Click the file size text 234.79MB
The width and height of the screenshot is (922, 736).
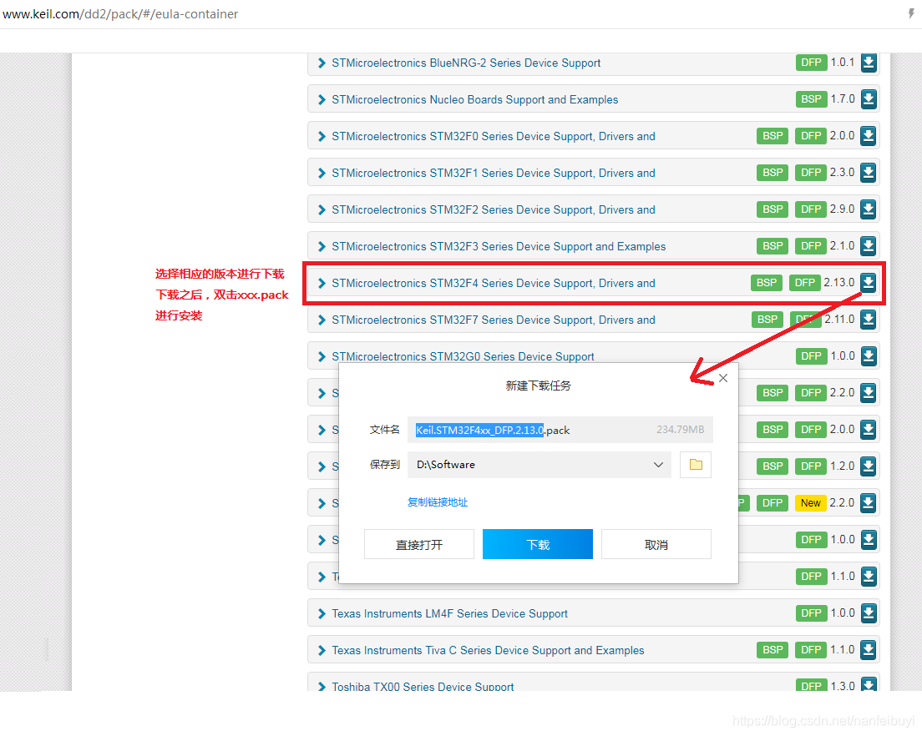click(x=681, y=430)
